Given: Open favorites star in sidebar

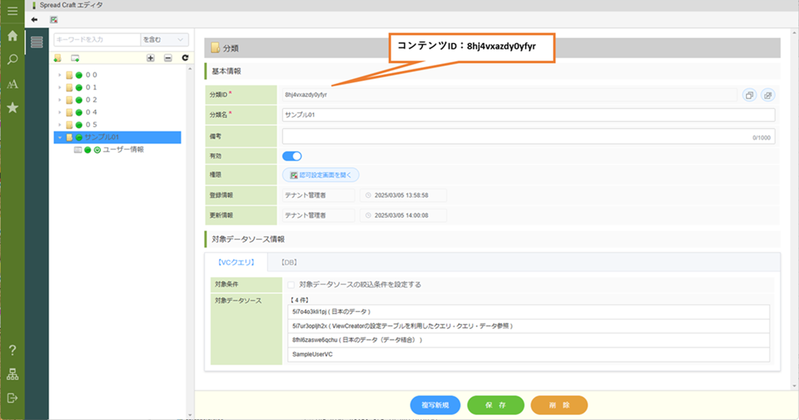Looking at the screenshot, I should [x=12, y=108].
